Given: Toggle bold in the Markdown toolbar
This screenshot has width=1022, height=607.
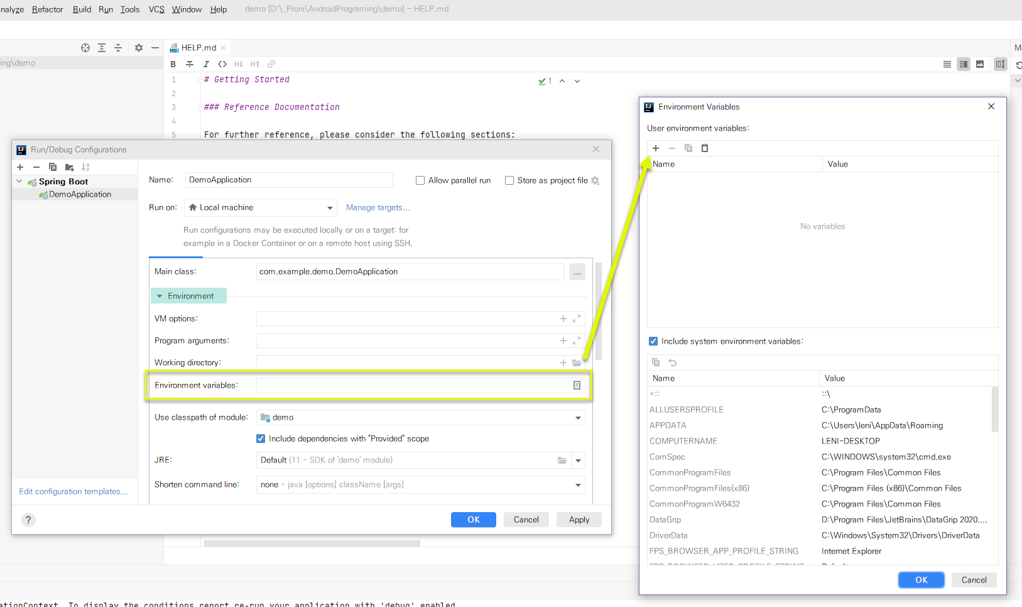Looking at the screenshot, I should [x=173, y=64].
